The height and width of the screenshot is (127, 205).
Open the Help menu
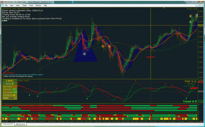tap(45, 6)
